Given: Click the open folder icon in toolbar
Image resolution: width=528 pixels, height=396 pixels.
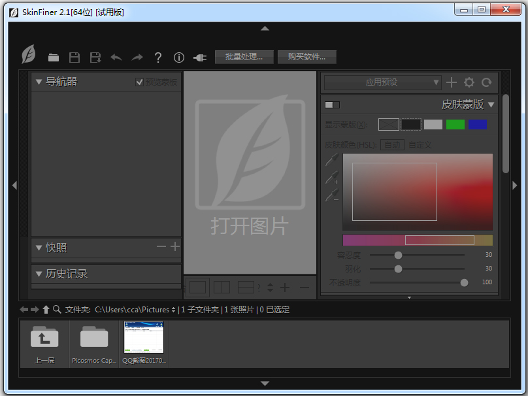Looking at the screenshot, I should point(54,58).
